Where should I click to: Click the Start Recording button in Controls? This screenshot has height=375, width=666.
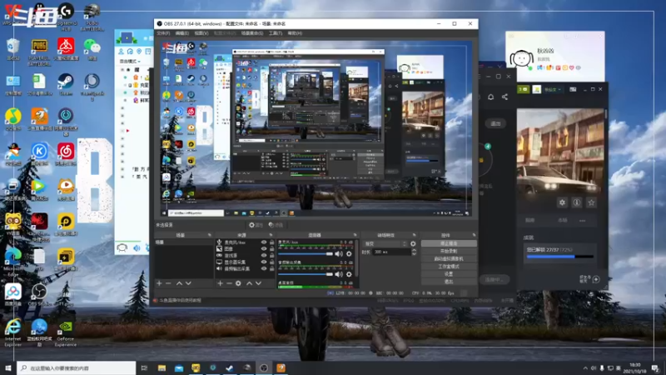449,252
